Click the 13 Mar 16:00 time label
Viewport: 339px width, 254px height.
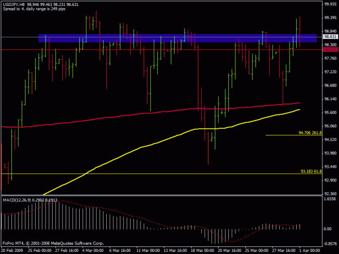click(x=175, y=251)
